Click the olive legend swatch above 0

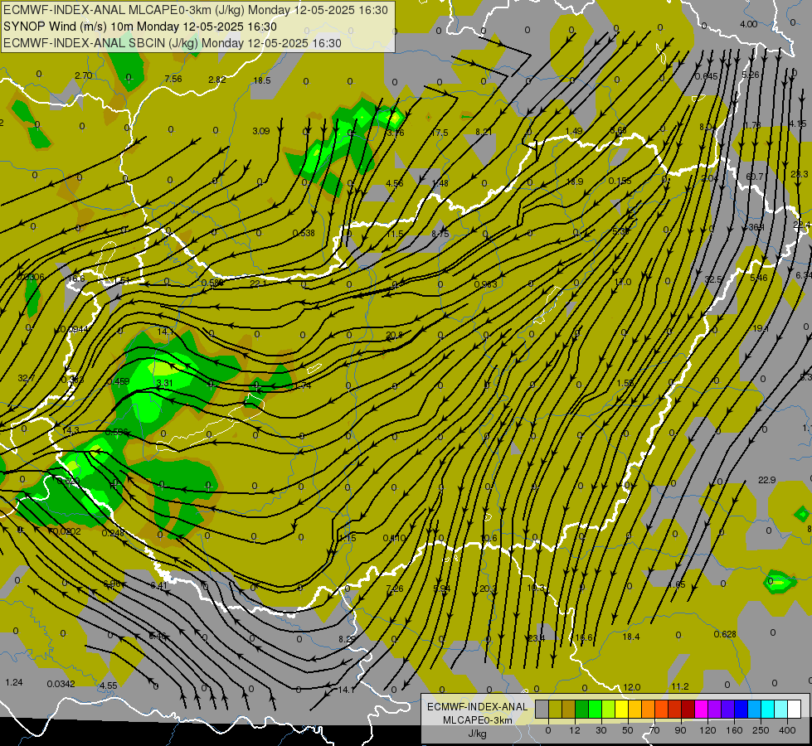555,709
